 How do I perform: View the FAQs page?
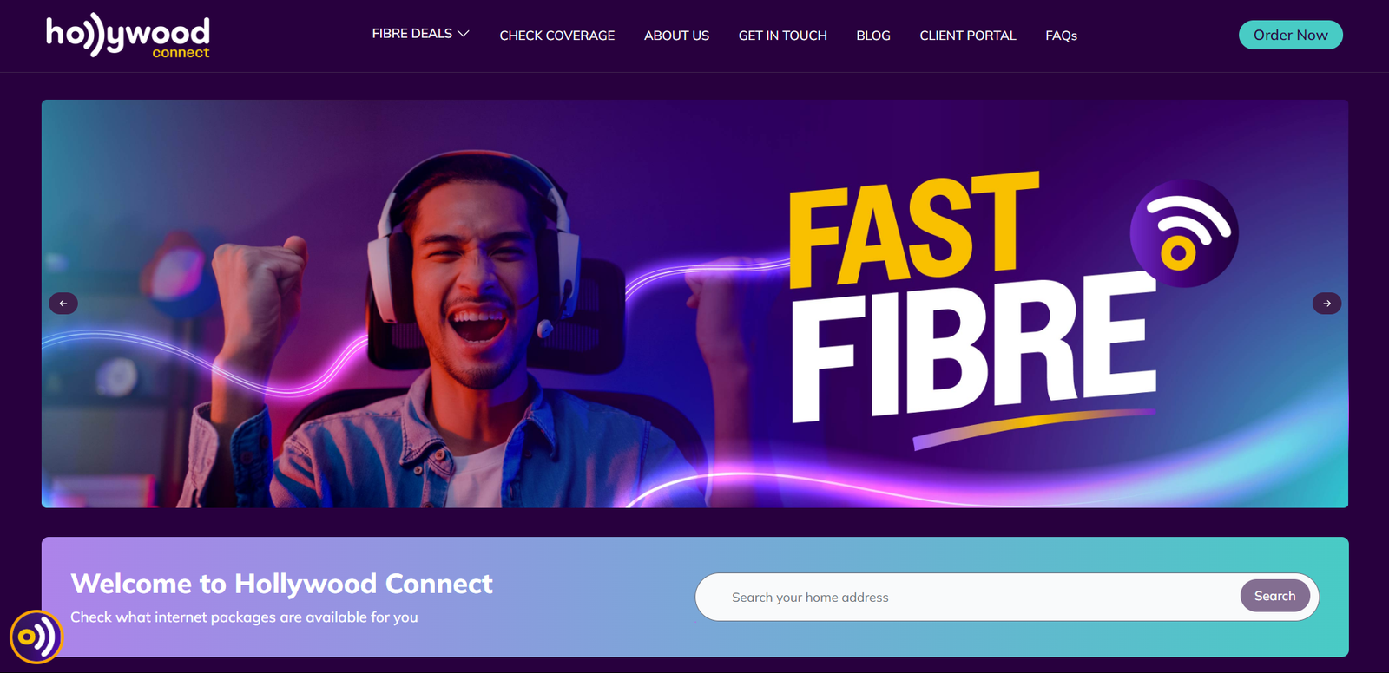(1061, 36)
